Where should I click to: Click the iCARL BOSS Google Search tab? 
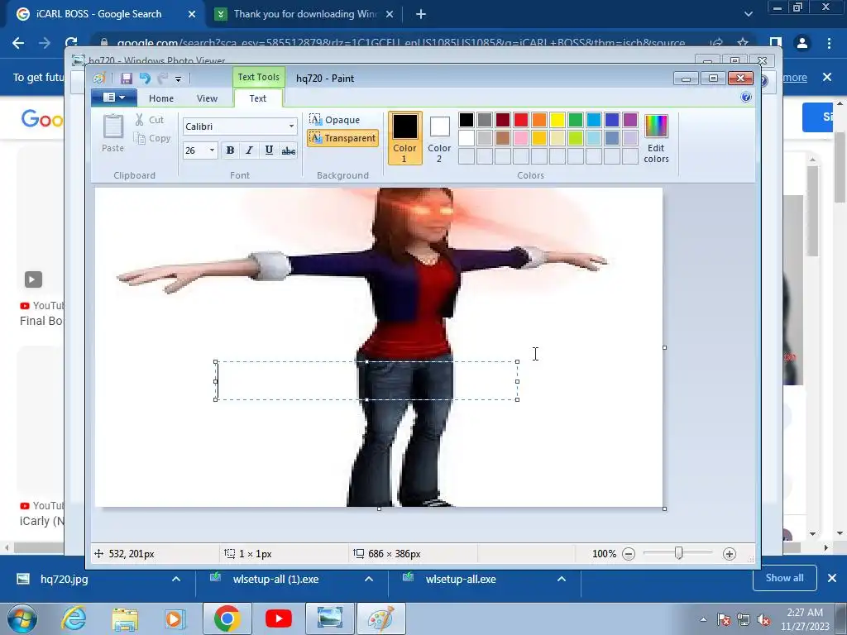pos(105,14)
